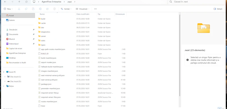The image size is (227, 109).
Task: Expand Disc local (C:) in the tree
Action: 5,77
